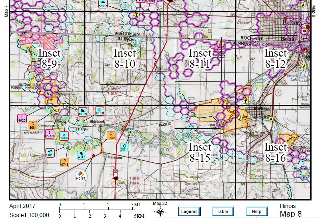Image resolution: width=322 pixels, height=218 pixels.
Task: Select hazmat diamond icon H5187
Action: click(81, 176)
